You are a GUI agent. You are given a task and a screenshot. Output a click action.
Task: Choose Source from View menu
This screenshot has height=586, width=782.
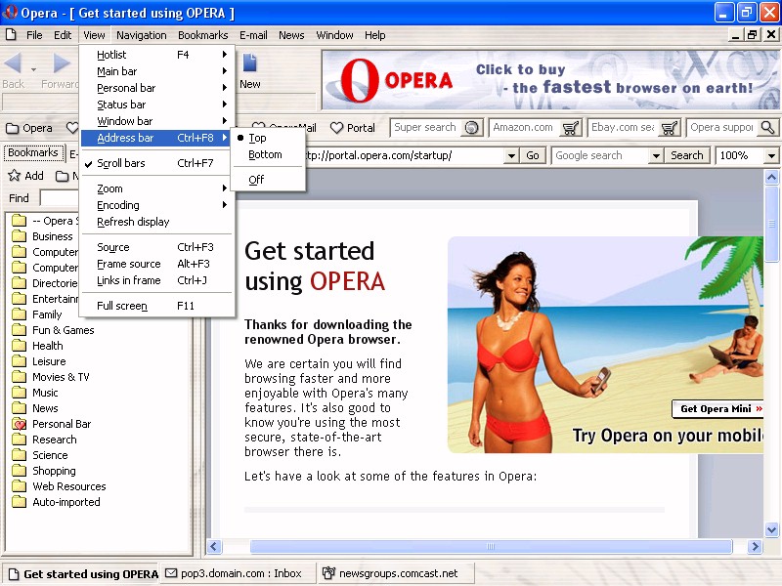pyautogui.click(x=156, y=247)
